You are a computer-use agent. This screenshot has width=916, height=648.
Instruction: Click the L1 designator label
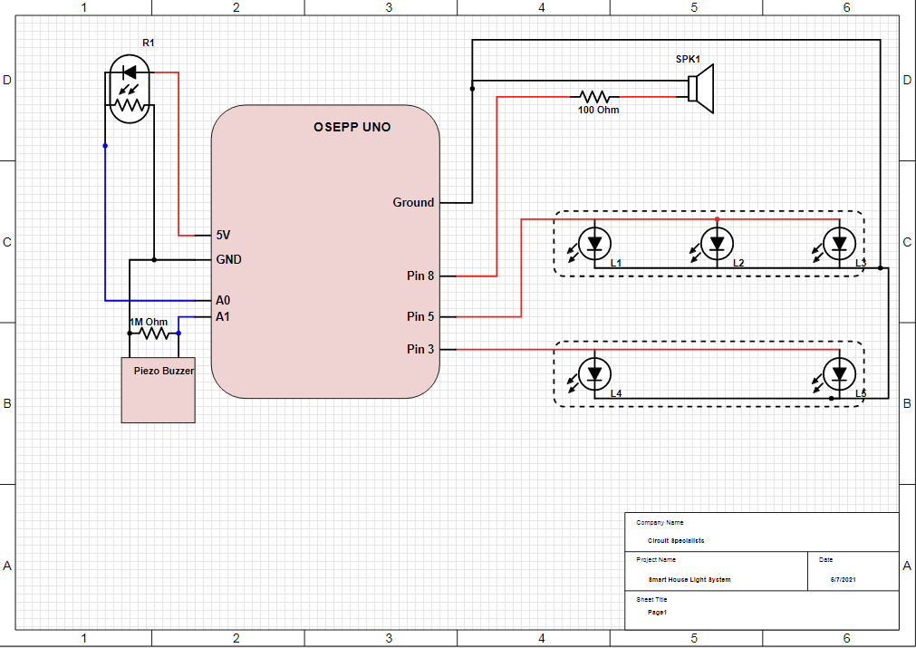click(616, 263)
